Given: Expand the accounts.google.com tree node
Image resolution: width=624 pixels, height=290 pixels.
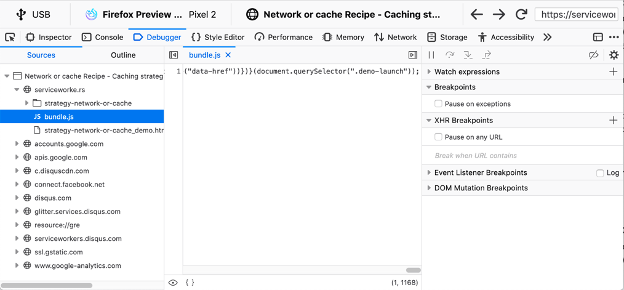Looking at the screenshot, I should [x=17, y=144].
